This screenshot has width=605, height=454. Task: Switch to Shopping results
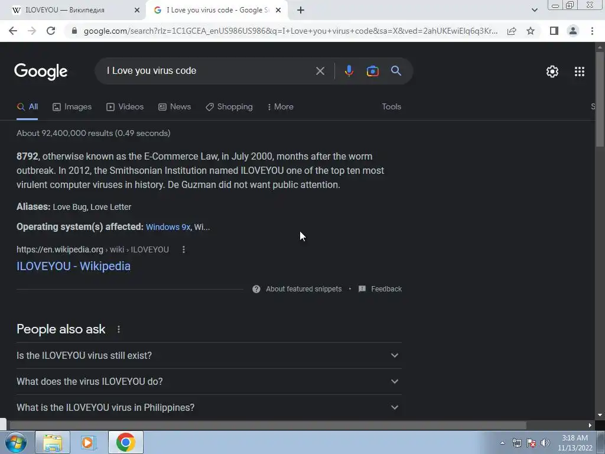tap(229, 107)
